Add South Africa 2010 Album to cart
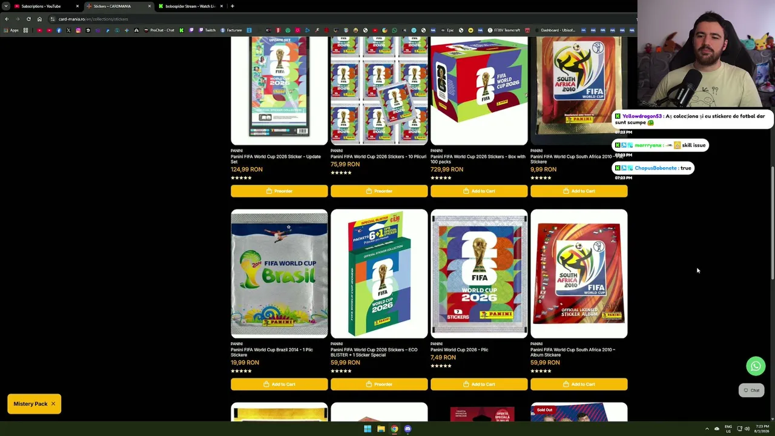 coord(579,385)
